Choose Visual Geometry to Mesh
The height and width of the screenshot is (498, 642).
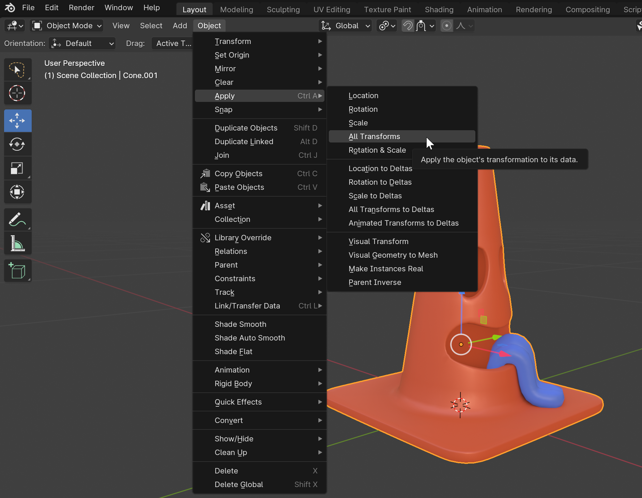402,255
